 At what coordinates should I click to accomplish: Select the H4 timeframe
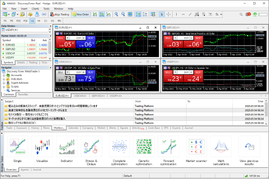[39, 21]
